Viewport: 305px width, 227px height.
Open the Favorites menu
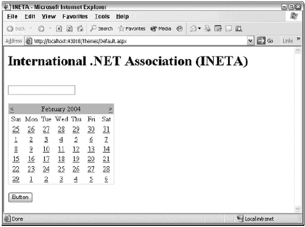coord(75,17)
